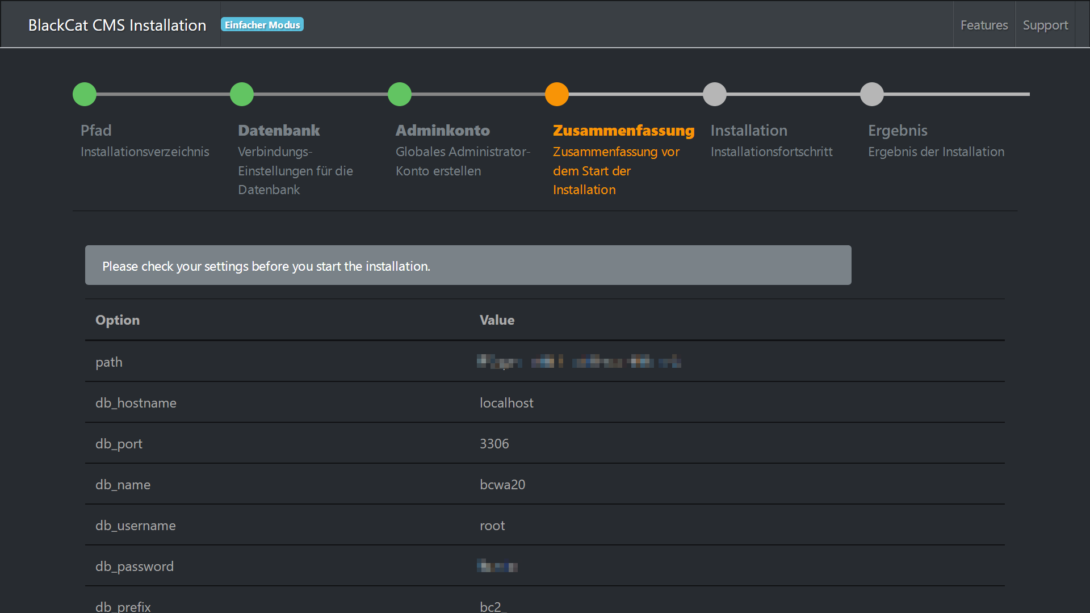Click the 'db_name' option cell
Viewport: 1090px width, 613px height.
[123, 485]
